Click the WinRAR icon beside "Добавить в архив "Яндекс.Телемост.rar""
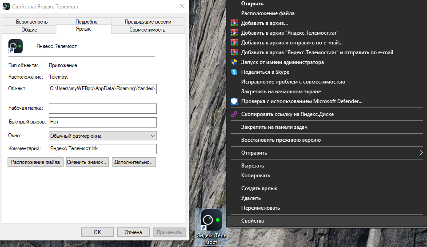The height and width of the screenshot is (247, 427). (x=234, y=33)
